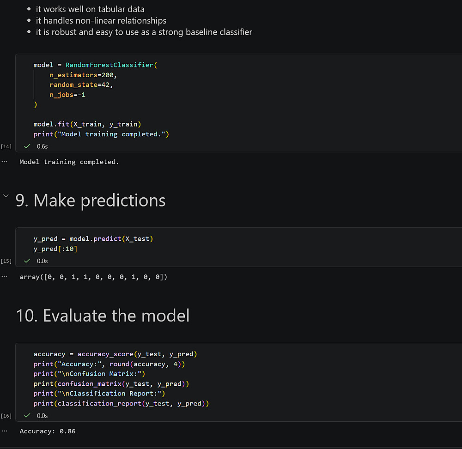Click the "it handles non-linear relationships" bullet
Screen dimensions: 462x449
101,20
